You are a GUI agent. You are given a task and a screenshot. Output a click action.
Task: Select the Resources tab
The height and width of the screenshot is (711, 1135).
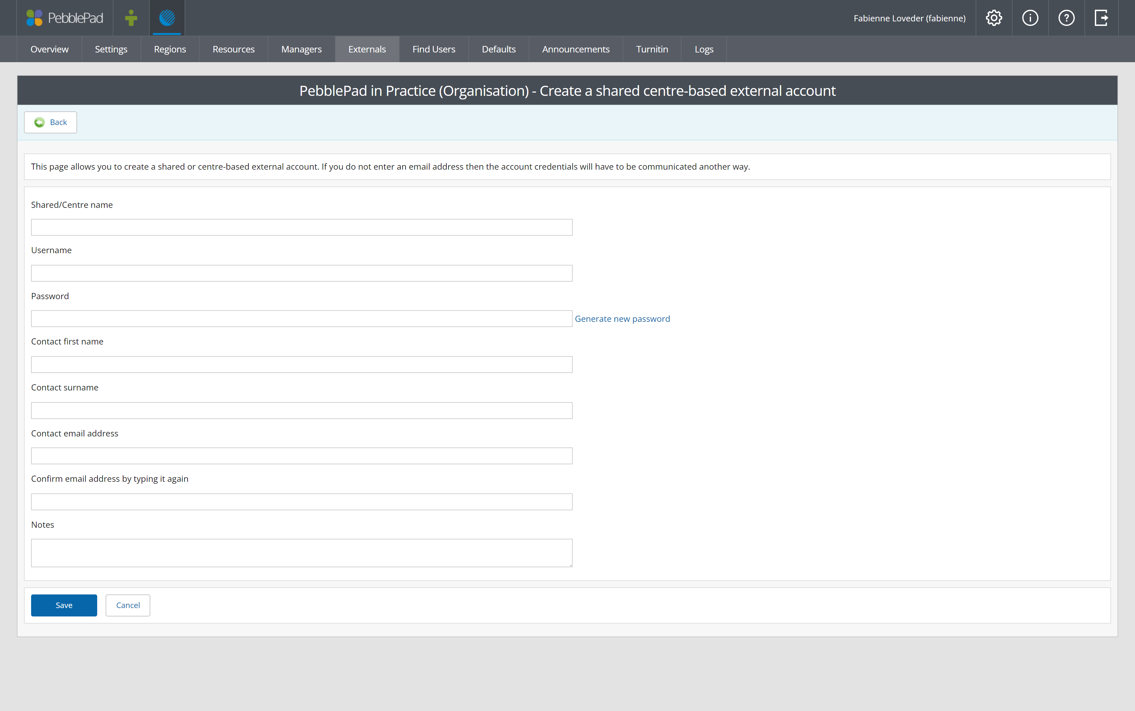(x=233, y=49)
